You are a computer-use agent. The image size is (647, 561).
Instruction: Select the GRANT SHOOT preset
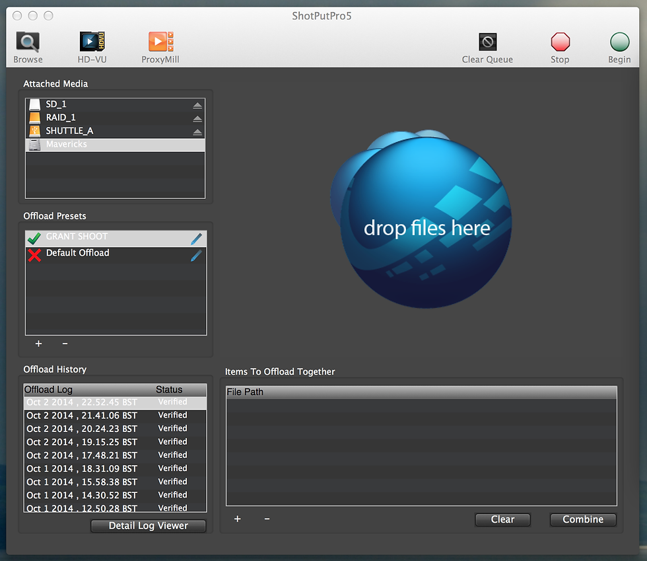tap(116, 239)
